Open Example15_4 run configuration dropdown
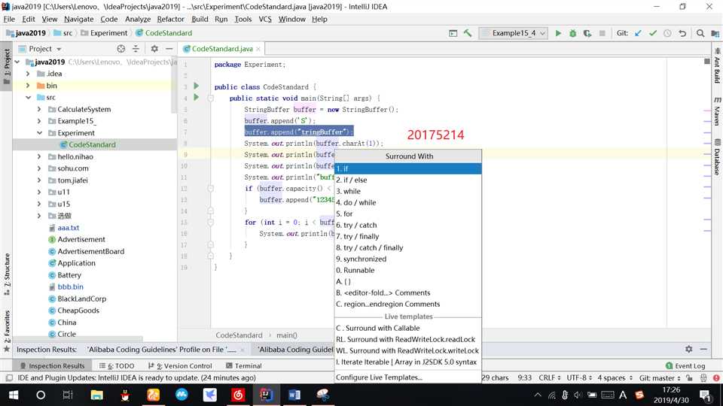The image size is (723, 406). [513, 33]
